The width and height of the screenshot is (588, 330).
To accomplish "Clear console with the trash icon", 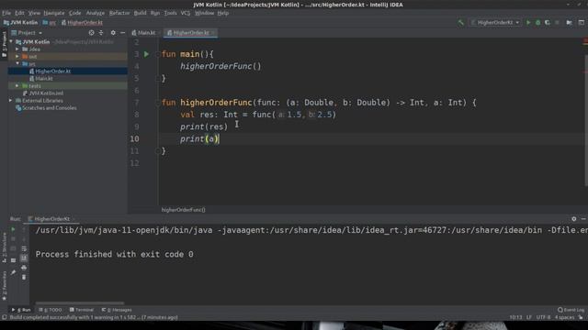I will [x=24, y=277].
